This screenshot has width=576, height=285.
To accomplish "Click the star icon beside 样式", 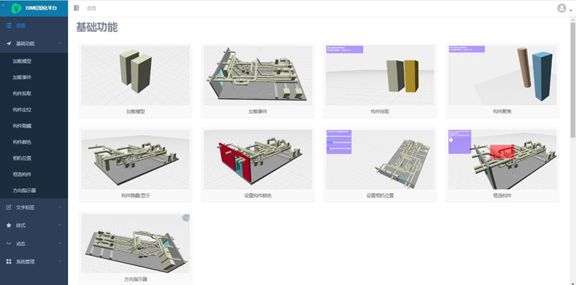I will tap(8, 226).
